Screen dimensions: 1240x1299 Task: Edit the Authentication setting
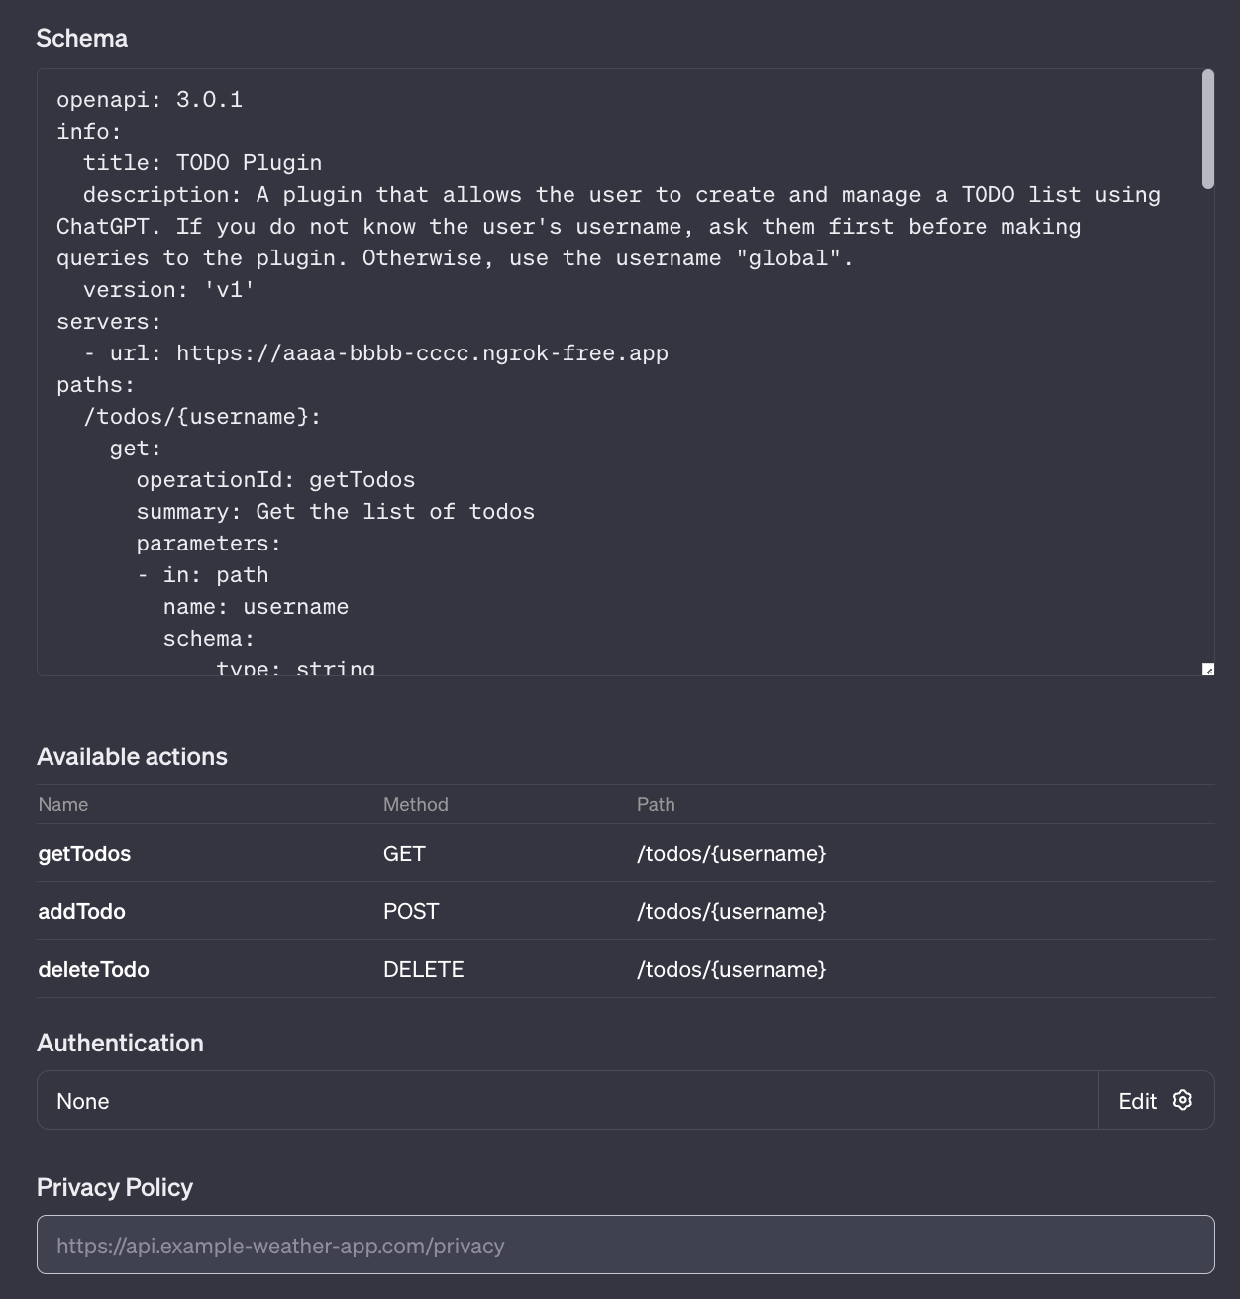(1156, 1100)
